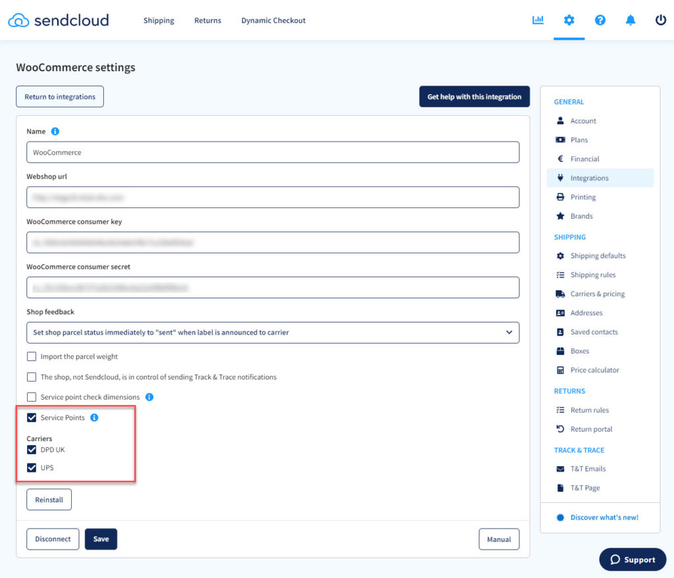Save the WooCommerce settings
Screen dimensions: 674x578
[101, 539]
